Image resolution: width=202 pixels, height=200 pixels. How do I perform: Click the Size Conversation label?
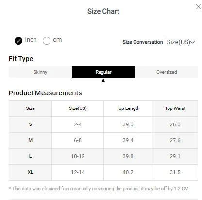click(143, 42)
